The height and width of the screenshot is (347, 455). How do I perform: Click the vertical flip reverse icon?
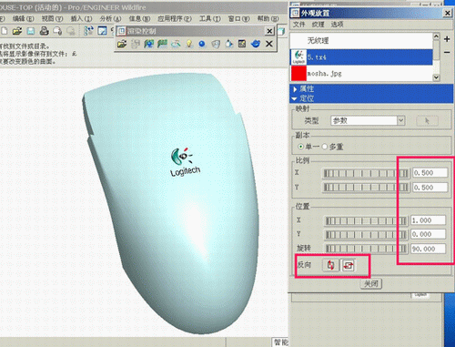[x=330, y=265]
